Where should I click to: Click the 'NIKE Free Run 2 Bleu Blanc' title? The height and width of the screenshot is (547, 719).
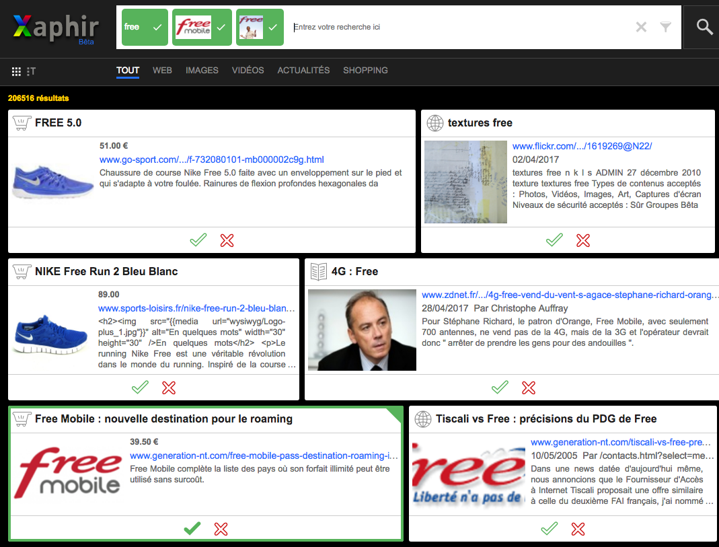(x=106, y=271)
